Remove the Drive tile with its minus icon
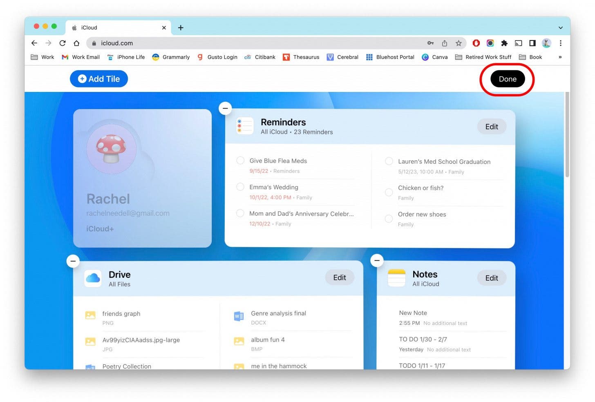 73,261
